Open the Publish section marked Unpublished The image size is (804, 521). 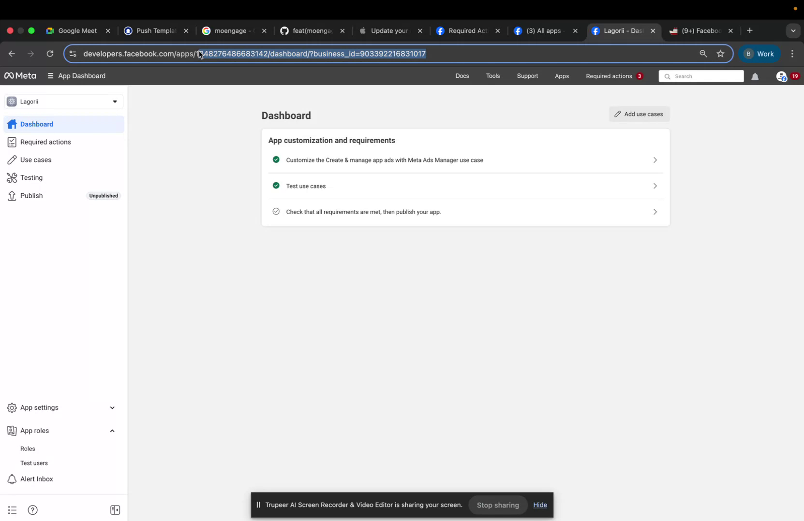pyautogui.click(x=31, y=196)
